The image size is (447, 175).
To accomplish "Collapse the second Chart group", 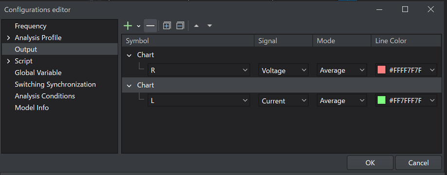I will point(130,86).
